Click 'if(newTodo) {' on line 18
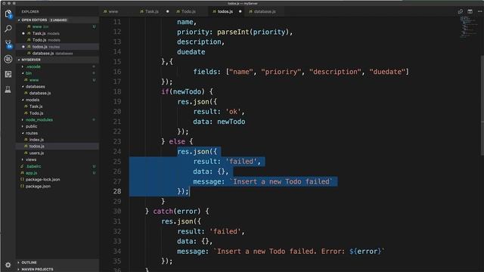The width and height of the screenshot is (484, 272). click(x=187, y=91)
